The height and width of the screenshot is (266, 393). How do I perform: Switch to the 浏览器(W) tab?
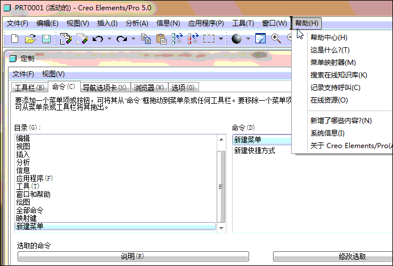[148, 88]
